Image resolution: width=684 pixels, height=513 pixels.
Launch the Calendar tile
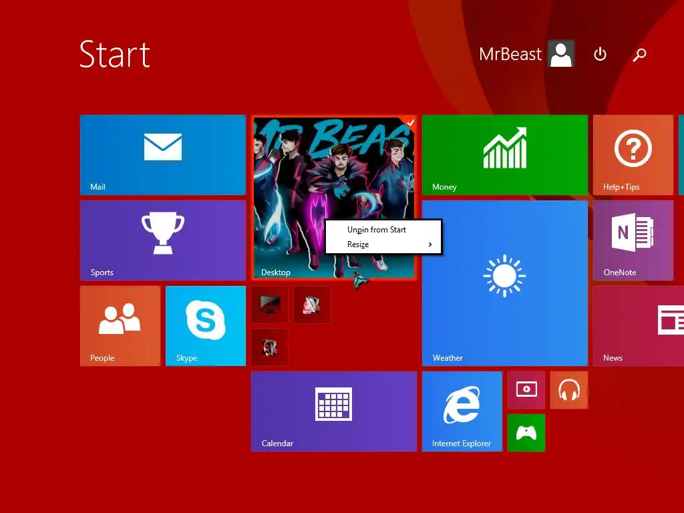coord(334,411)
